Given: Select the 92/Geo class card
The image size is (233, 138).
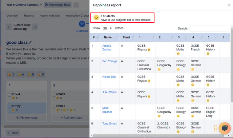Looking at the screenshot, I should pyautogui.click(x=70, y=108).
